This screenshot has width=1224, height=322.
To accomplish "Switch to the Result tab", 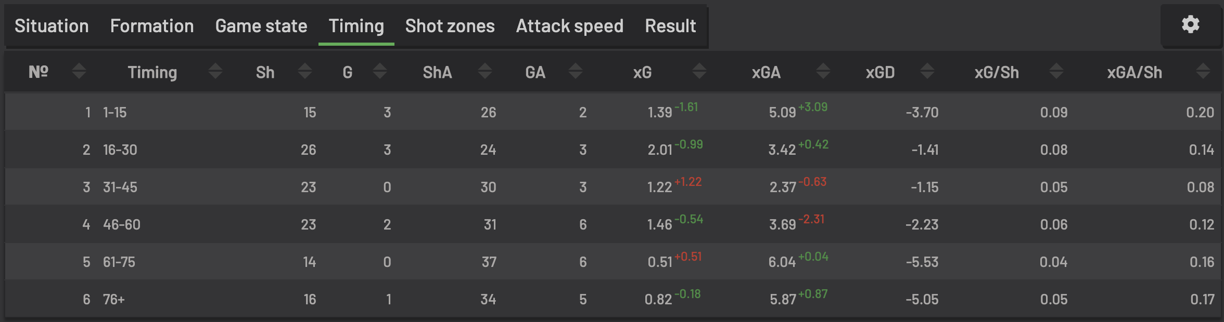I will pos(670,26).
